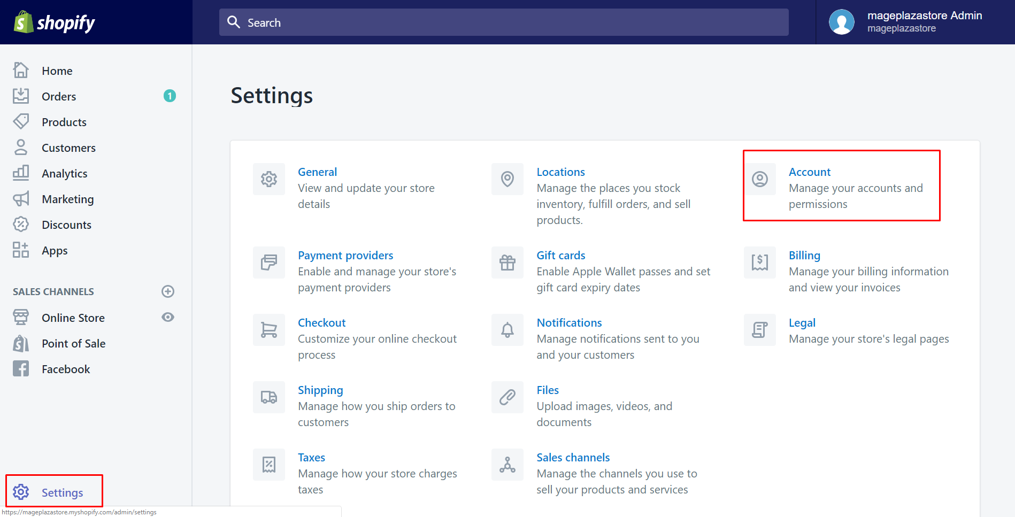Viewport: 1015px width, 517px height.
Task: Click the Orders inbox icon
Action: pos(21,96)
